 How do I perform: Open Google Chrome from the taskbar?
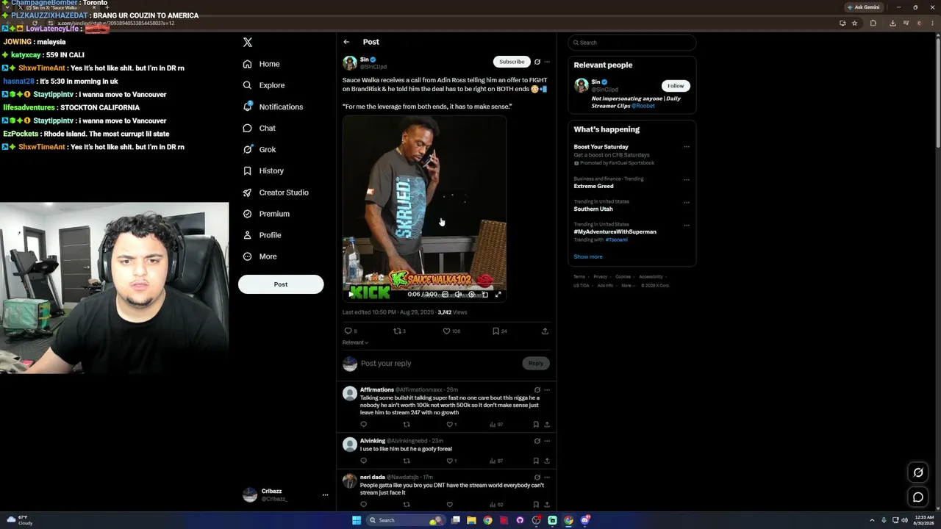click(487, 520)
